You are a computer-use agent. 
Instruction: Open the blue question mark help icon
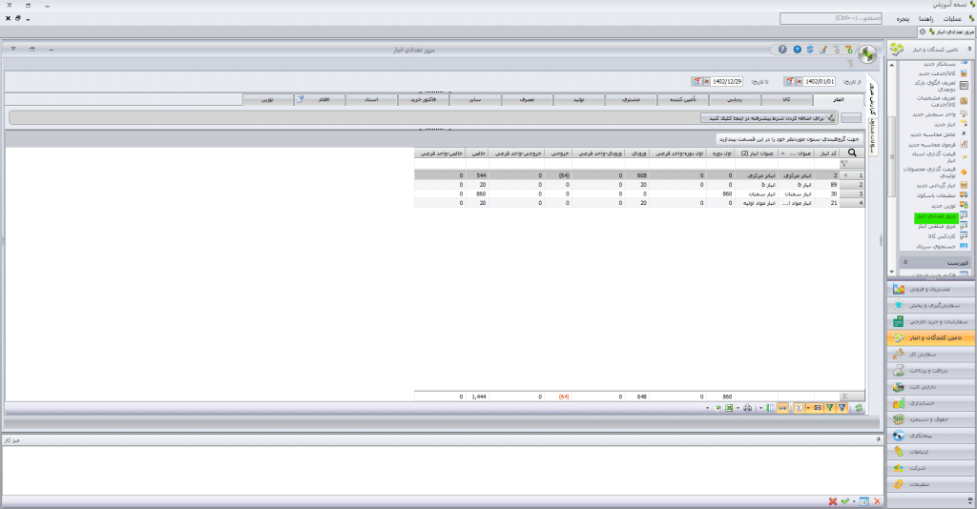(797, 50)
